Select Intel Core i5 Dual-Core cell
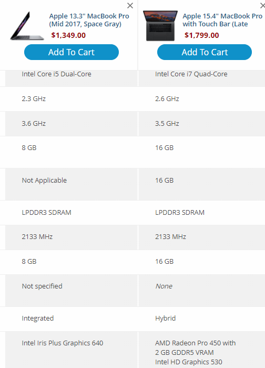This screenshot has width=265, height=368. [72, 78]
